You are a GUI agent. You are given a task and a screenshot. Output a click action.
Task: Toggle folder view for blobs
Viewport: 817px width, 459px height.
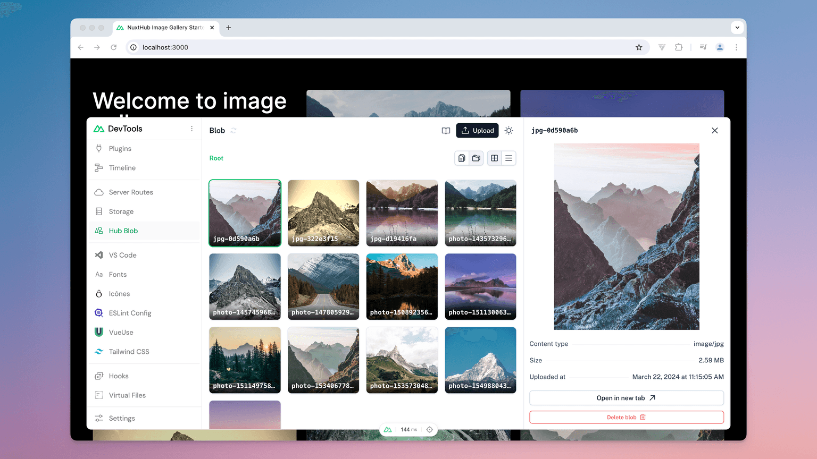(x=476, y=158)
